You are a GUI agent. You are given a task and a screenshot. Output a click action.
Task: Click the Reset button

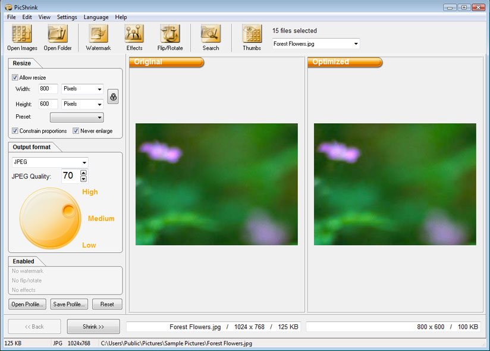[x=107, y=304]
